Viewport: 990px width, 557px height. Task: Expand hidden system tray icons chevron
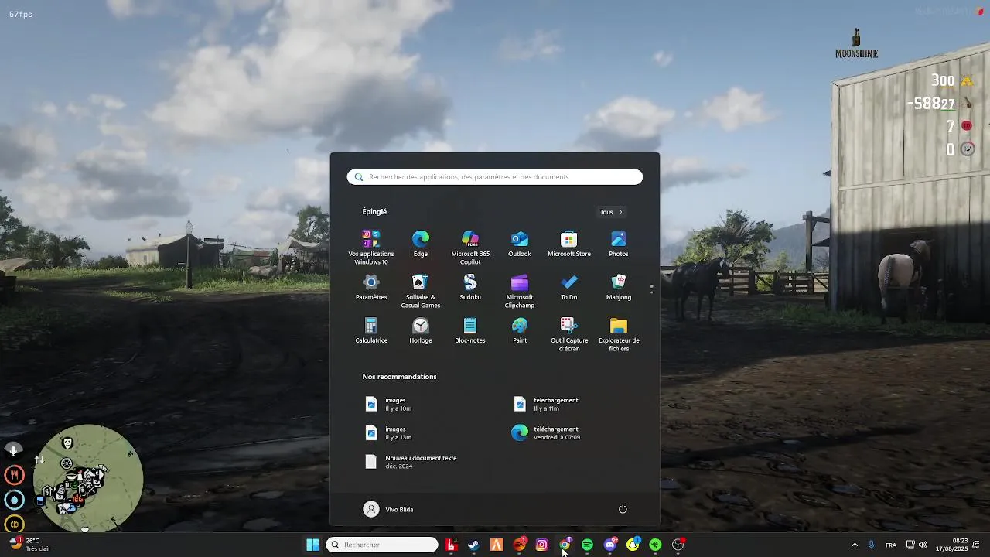tap(855, 545)
